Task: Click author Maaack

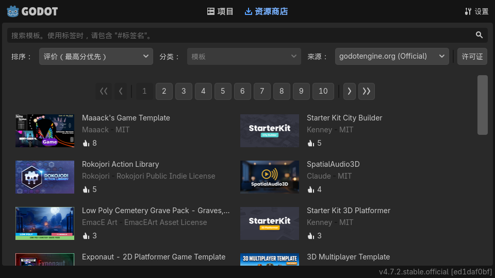Action: click(95, 130)
